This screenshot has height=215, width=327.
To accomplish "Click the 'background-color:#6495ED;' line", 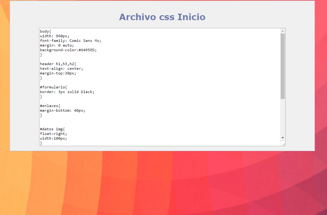I will pyautogui.click(x=68, y=50).
